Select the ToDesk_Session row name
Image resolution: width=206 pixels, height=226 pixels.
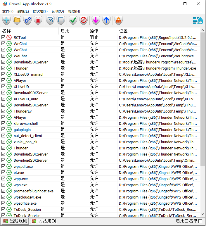[x=27, y=209]
